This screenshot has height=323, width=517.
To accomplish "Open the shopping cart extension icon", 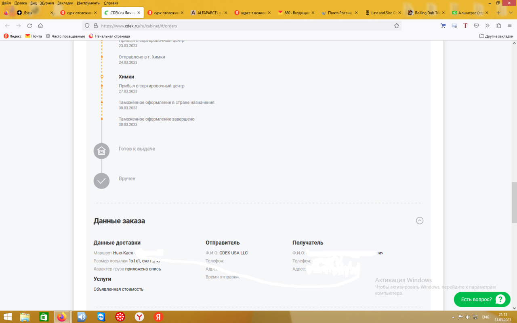I will (x=443, y=26).
